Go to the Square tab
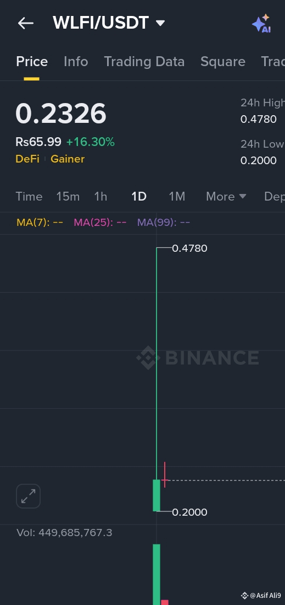This screenshot has height=605, width=285. pyautogui.click(x=223, y=62)
